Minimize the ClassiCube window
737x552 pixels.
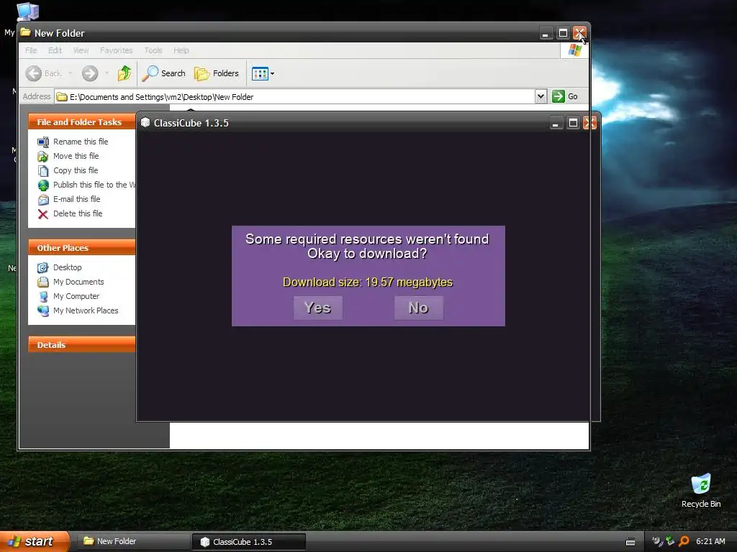[556, 123]
